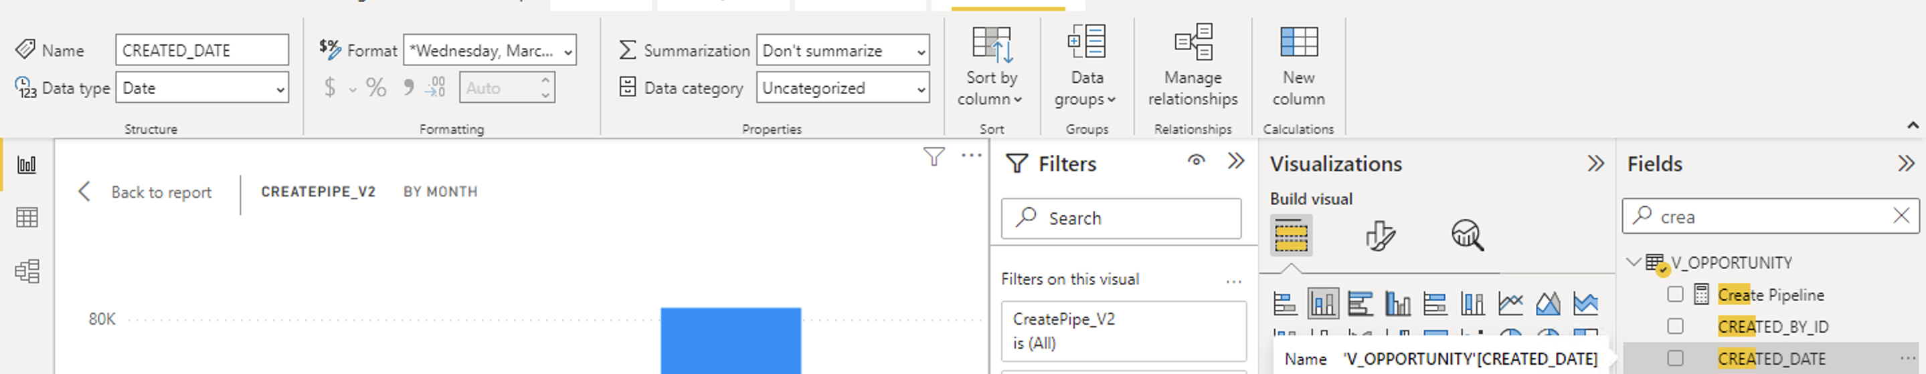Choose stacked area chart visual
This screenshot has height=374, width=1926.
point(1585,304)
